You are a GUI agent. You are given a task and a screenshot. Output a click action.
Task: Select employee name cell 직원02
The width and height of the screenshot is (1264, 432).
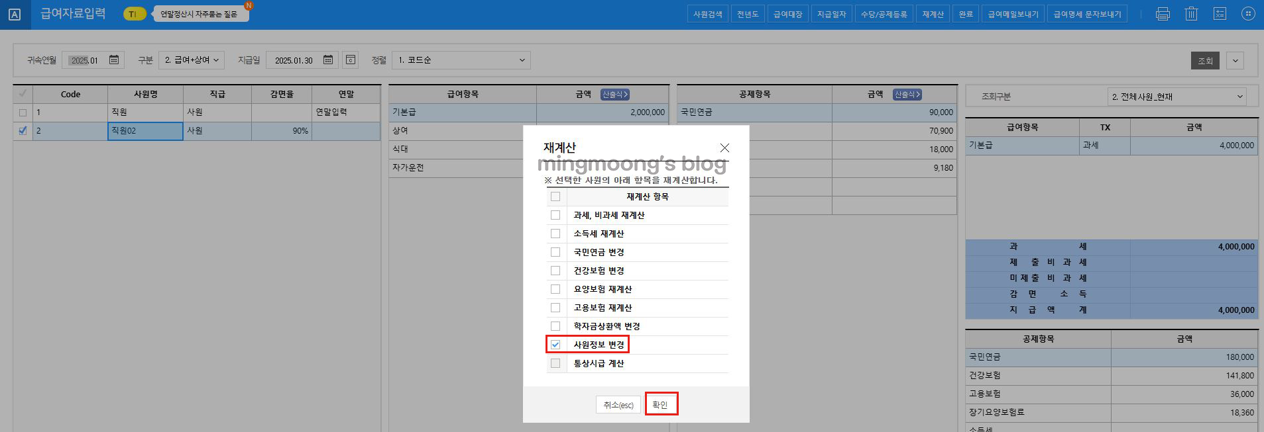click(145, 131)
